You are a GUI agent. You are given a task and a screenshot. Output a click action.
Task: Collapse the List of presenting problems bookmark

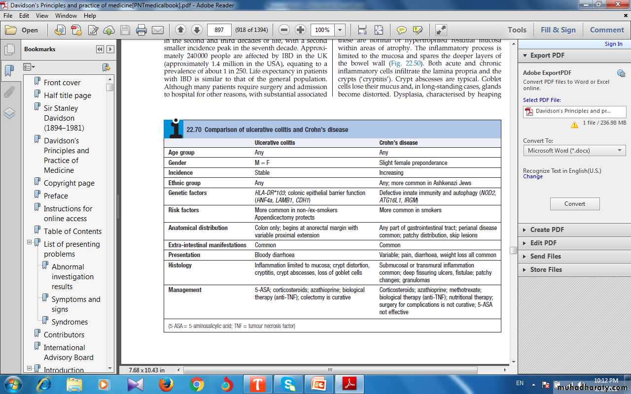[30, 242]
